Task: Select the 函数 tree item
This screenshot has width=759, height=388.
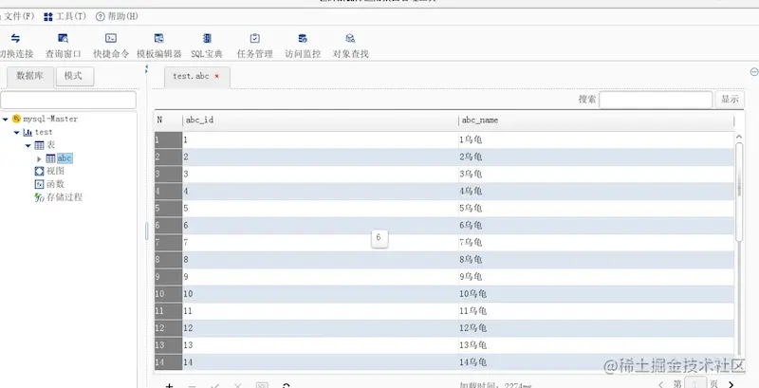Action: click(x=55, y=184)
